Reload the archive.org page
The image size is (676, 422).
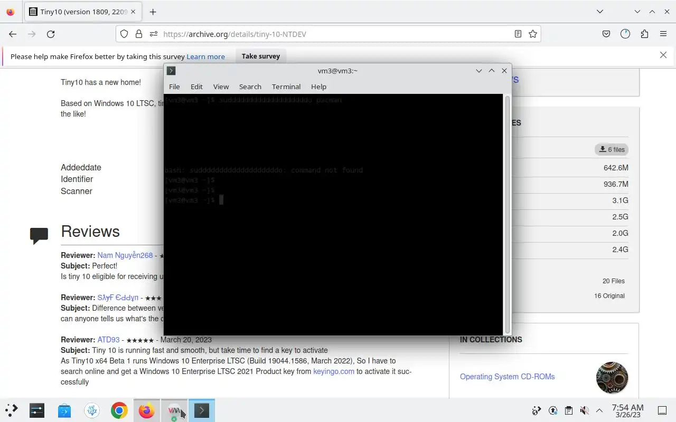click(x=51, y=34)
